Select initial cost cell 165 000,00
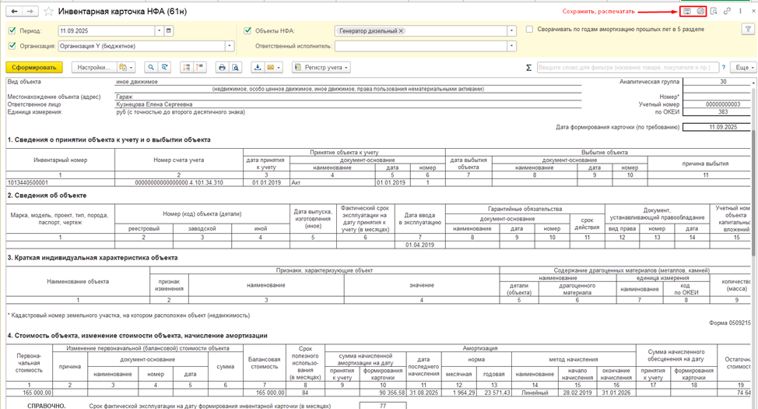This screenshot has width=758, height=409. click(29, 393)
